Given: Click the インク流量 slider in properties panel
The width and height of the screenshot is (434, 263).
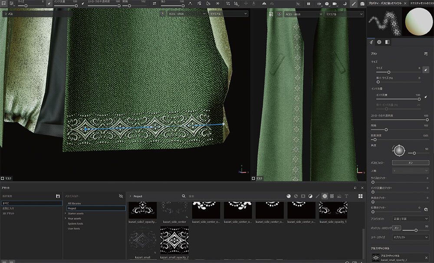Looking at the screenshot, I should coord(397,99).
